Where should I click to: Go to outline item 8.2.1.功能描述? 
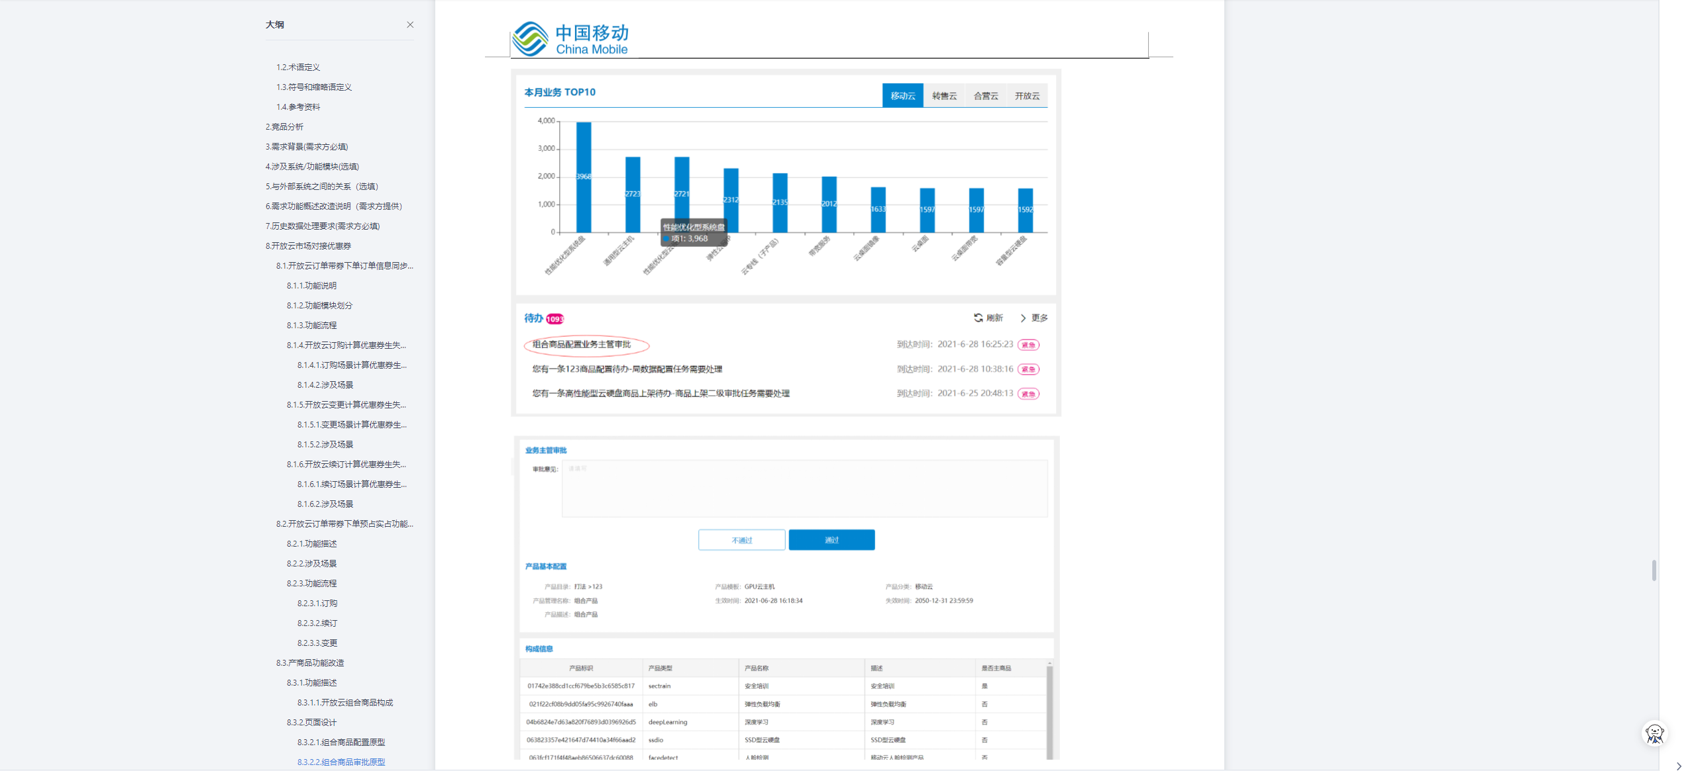click(x=311, y=543)
